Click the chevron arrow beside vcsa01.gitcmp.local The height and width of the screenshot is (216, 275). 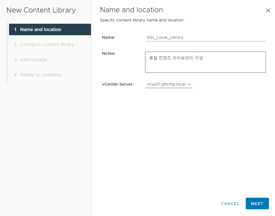189,84
